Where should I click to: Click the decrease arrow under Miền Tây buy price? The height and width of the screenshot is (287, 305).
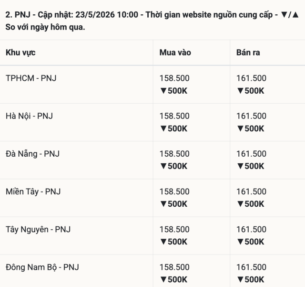[163, 204]
